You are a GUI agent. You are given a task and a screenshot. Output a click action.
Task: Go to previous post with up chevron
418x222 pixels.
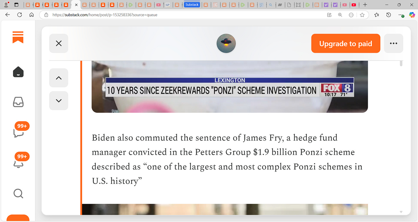59,78
